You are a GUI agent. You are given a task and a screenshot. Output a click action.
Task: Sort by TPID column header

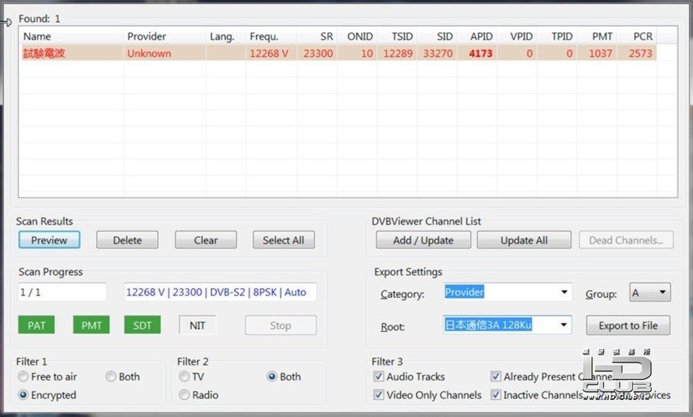pos(557,36)
